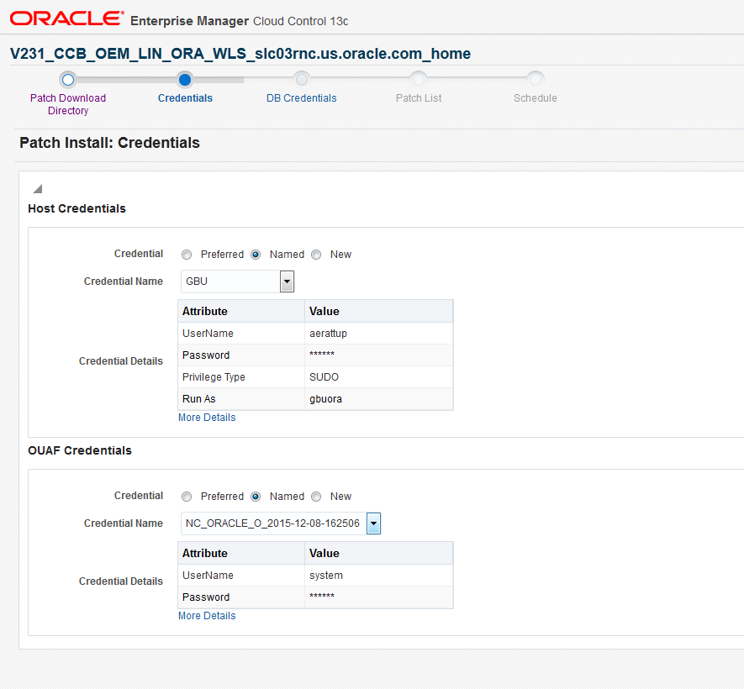Select Preferred radio under OUAF Credentials
Viewport: 744px width, 689px height.
pos(187,497)
